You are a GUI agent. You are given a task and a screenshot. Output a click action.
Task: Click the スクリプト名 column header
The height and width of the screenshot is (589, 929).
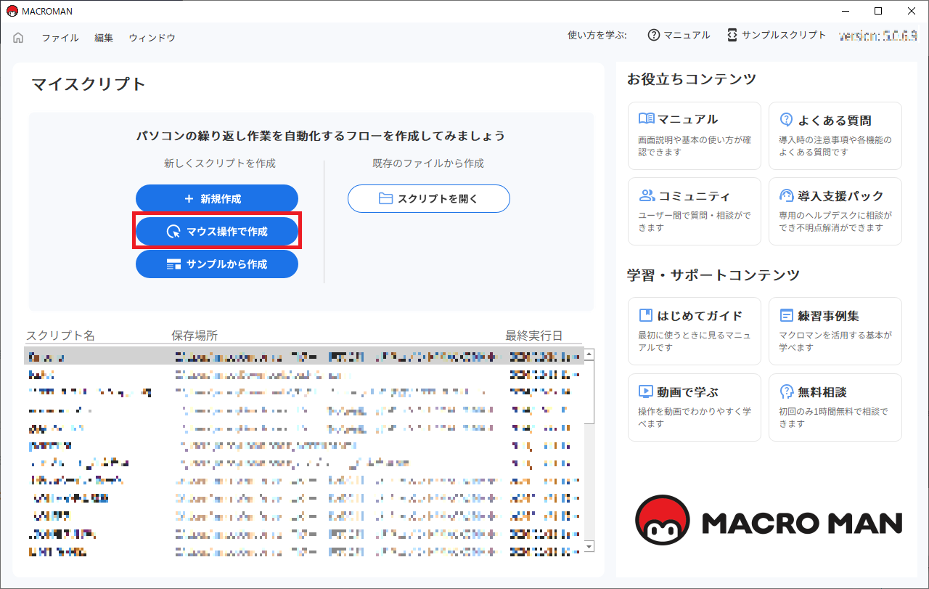[60, 336]
